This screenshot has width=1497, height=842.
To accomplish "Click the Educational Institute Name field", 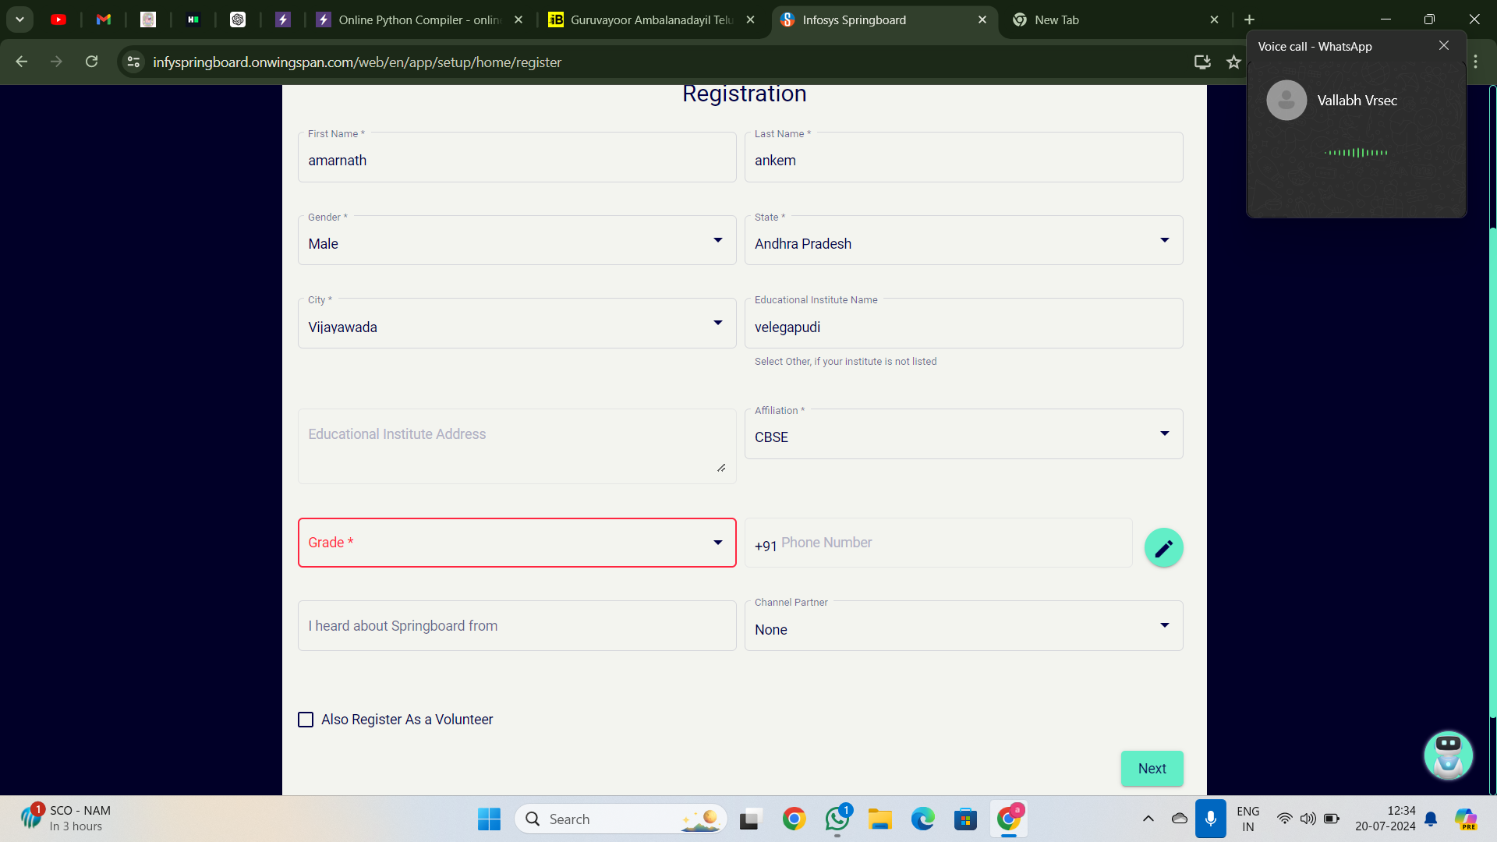I will point(964,324).
